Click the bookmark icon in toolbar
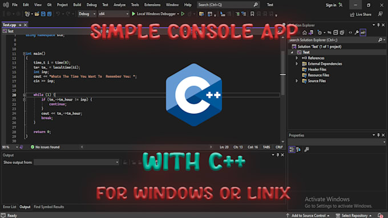388x218 pixels. pos(252,14)
